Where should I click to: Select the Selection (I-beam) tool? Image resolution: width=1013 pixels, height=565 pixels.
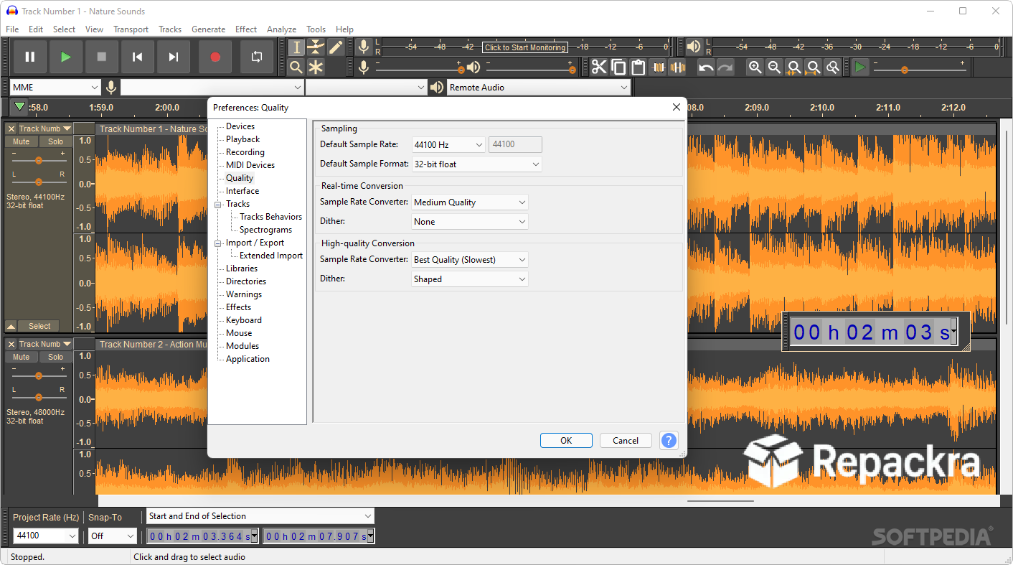pyautogui.click(x=296, y=47)
